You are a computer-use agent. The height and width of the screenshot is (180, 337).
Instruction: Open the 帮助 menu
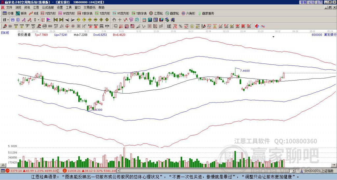[101, 8]
